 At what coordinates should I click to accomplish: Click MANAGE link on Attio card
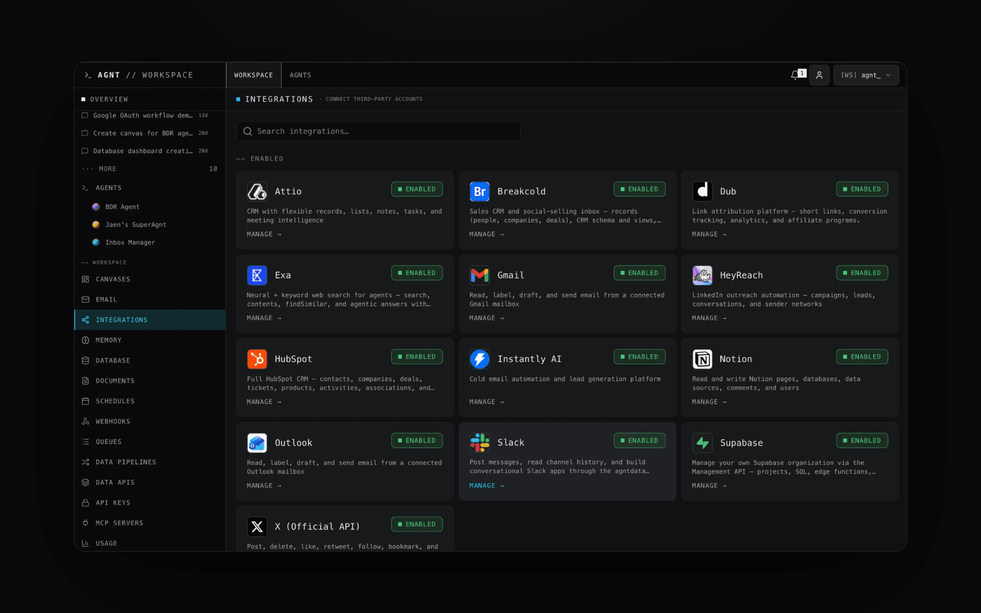point(264,234)
